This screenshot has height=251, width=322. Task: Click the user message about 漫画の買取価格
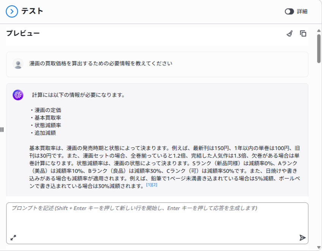[x=101, y=63]
